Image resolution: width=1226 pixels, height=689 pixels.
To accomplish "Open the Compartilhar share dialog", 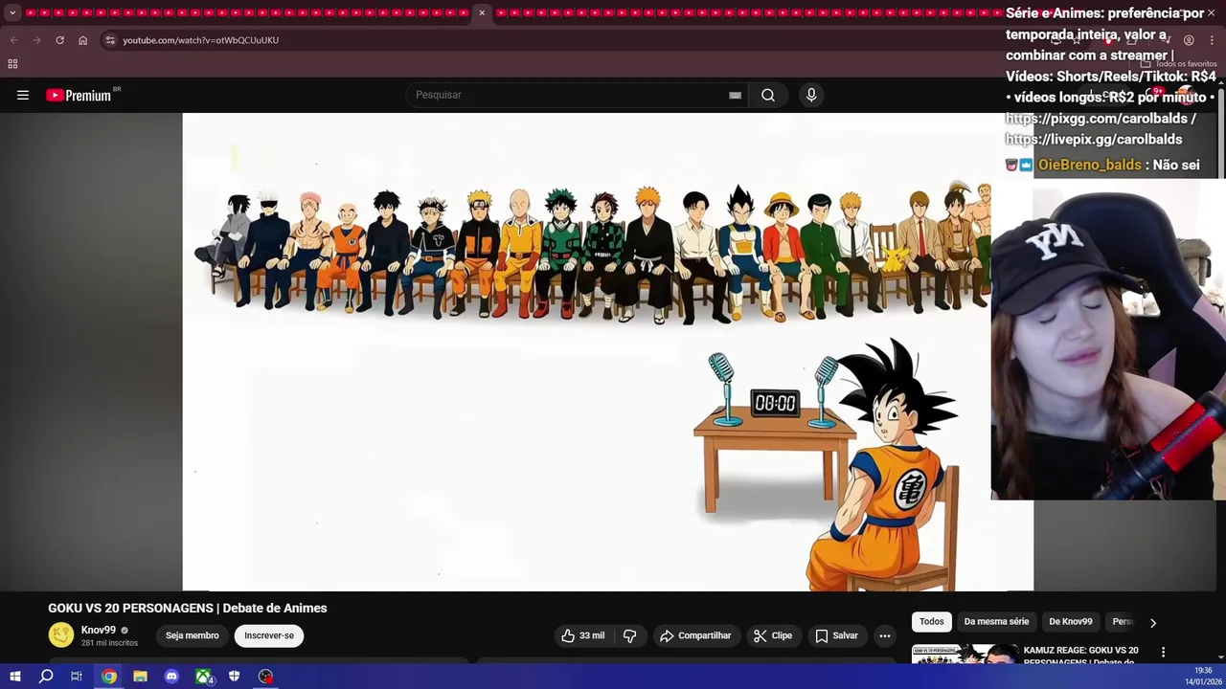I will (696, 635).
